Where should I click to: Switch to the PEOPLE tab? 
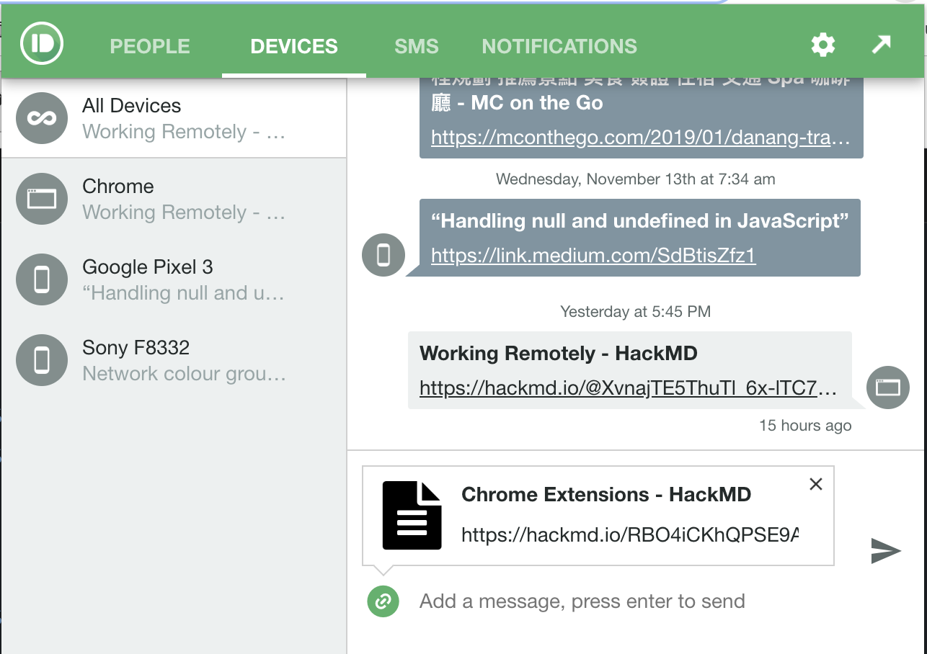click(x=149, y=46)
